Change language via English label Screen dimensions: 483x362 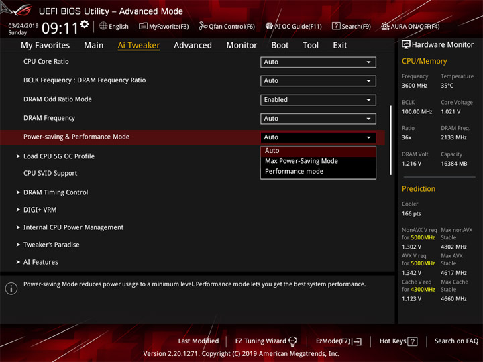pos(119,27)
